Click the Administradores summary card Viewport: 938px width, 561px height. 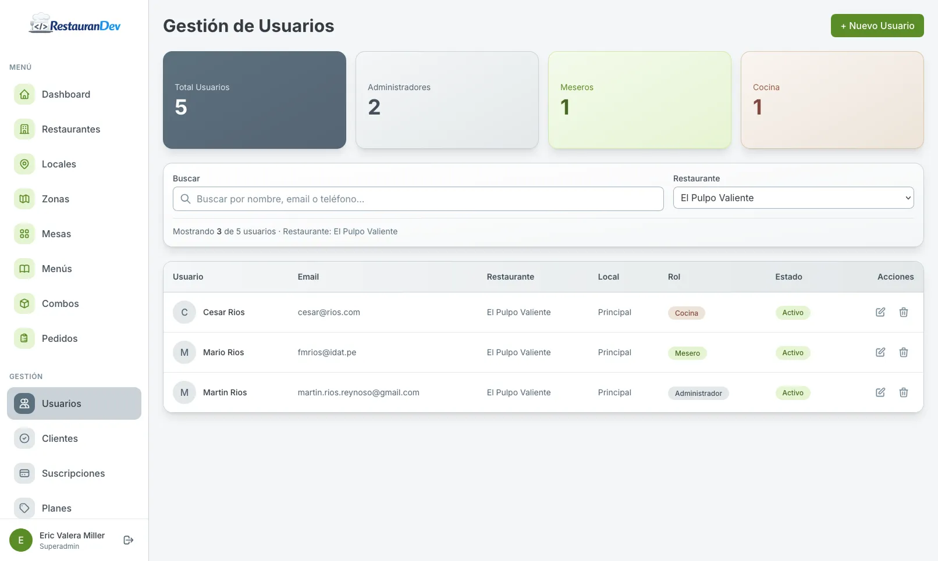coord(447,100)
